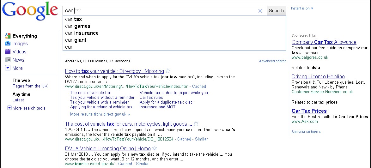Show More search categories
Screen dimensions: 371x168
click(x=17, y=68)
